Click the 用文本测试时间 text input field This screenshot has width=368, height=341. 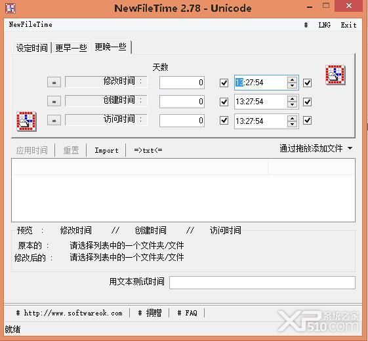point(262,283)
